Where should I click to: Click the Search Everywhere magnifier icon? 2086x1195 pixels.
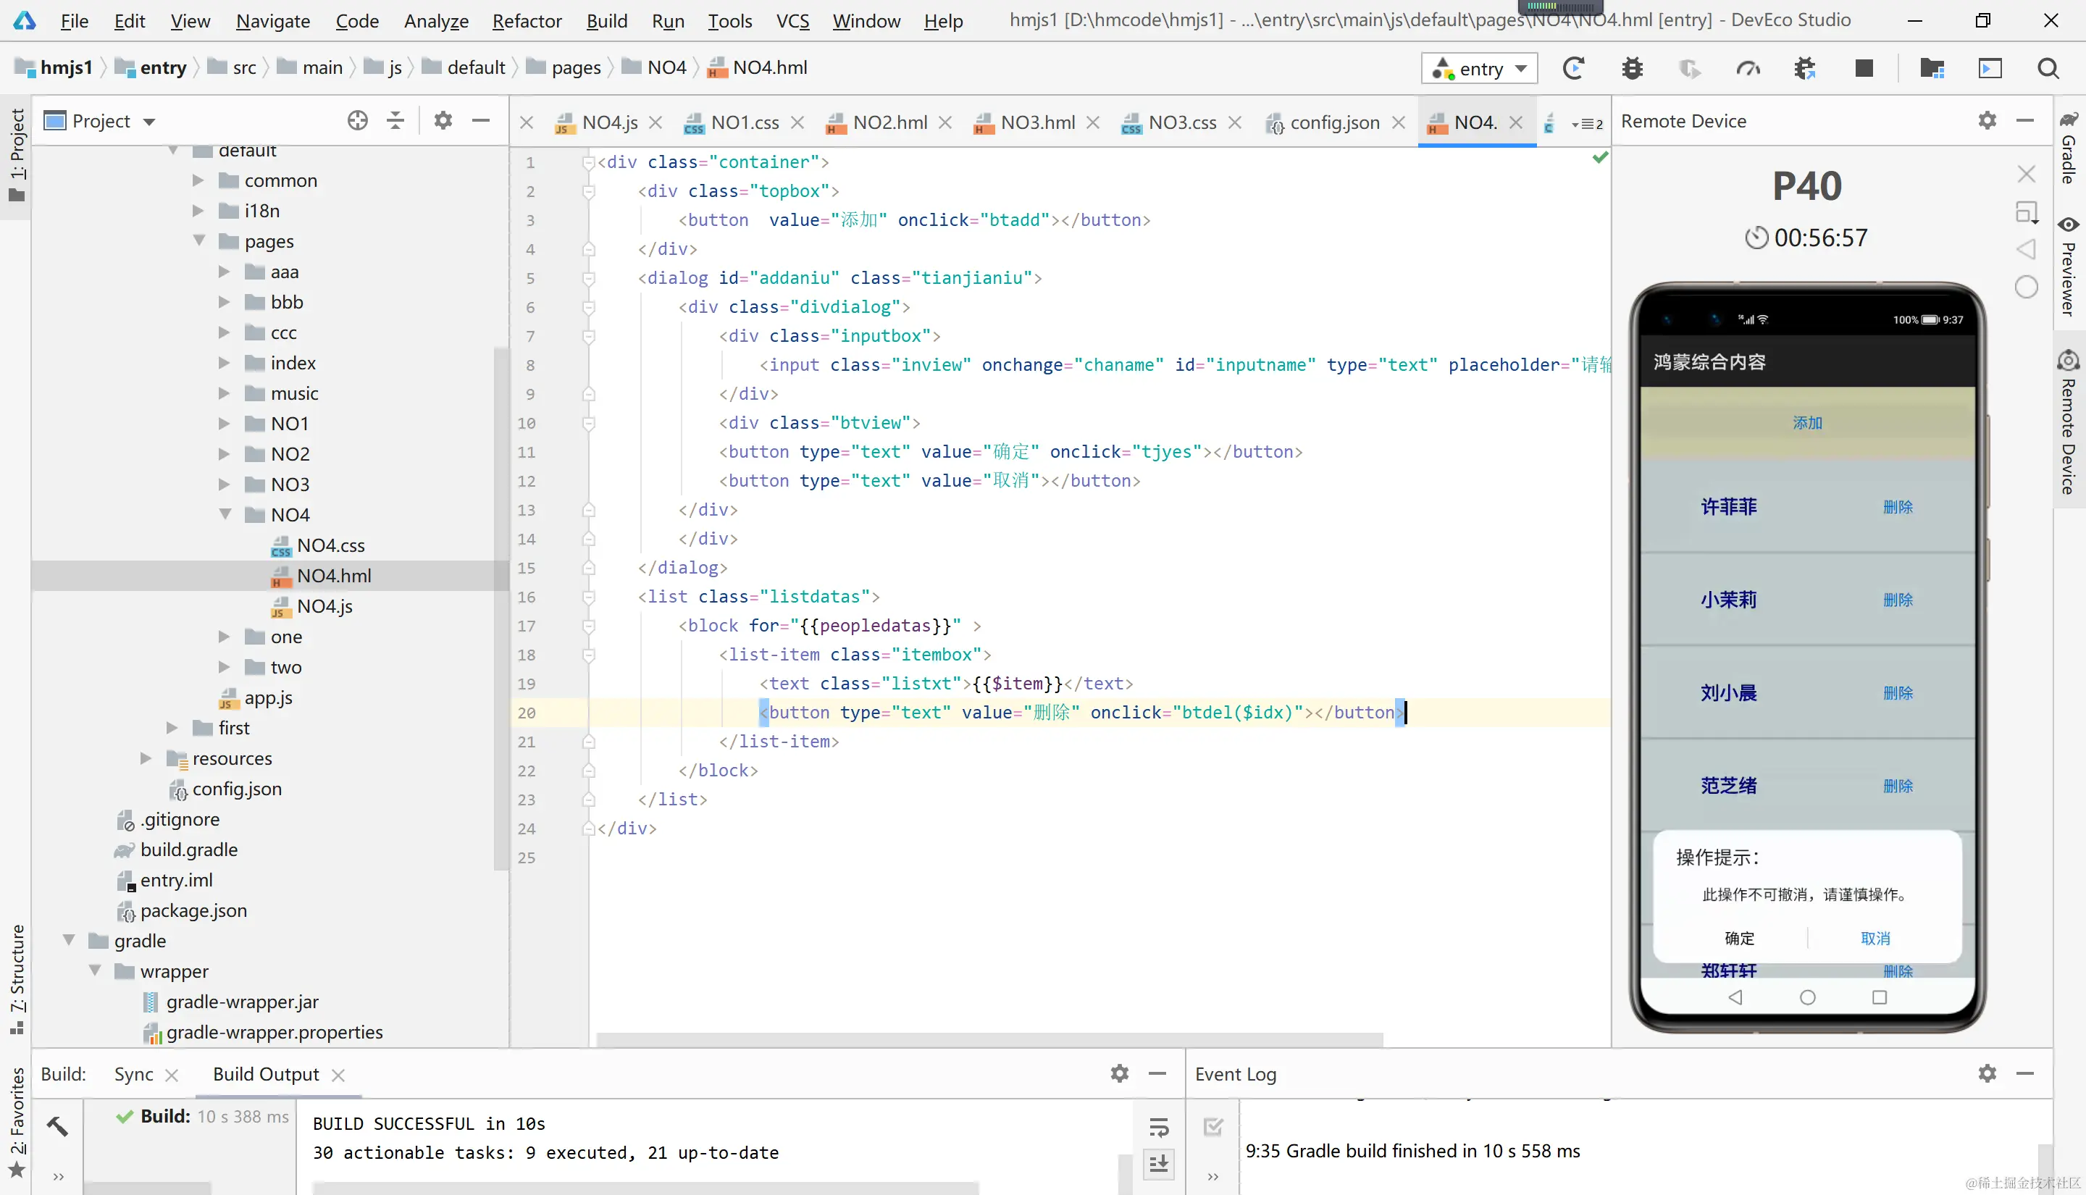(x=2048, y=68)
